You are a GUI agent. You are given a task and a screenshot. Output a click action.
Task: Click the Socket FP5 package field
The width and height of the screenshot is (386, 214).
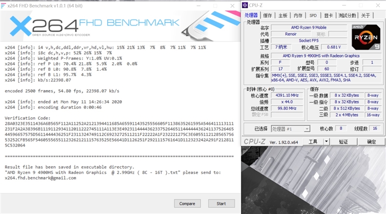309,40
